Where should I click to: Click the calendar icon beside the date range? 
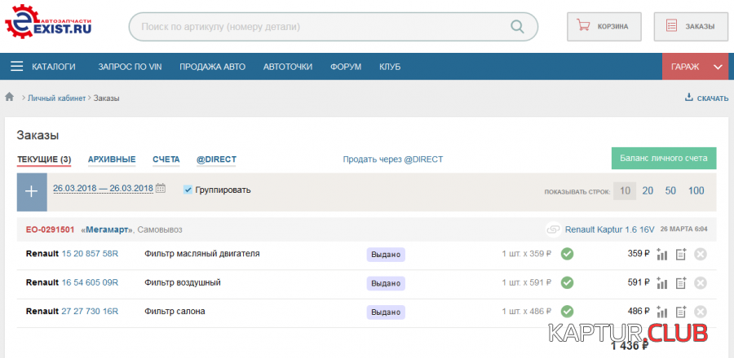pyautogui.click(x=161, y=189)
